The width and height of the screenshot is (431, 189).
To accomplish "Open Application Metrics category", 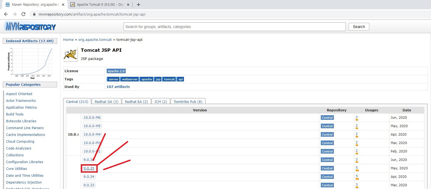I will click(x=21, y=107).
